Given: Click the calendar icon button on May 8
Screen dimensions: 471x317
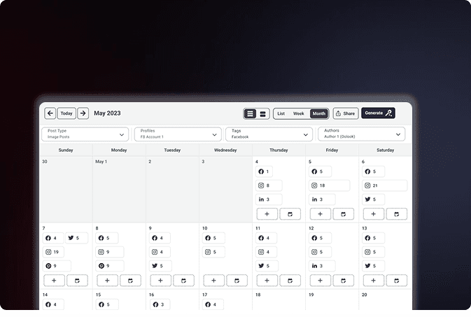Looking at the screenshot, I should click(x=130, y=281).
